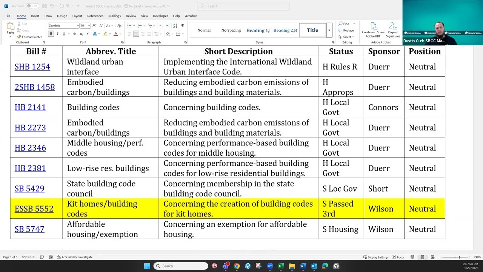
Task: Apply subscript formatting
Action: 81,34
